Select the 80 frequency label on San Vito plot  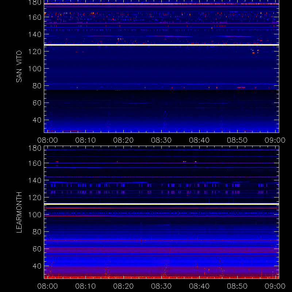click(37, 86)
